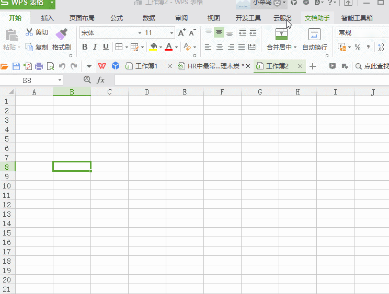Increase font size with A+ icon
Image resolution: width=389 pixels, height=294 pixels.
(x=181, y=33)
